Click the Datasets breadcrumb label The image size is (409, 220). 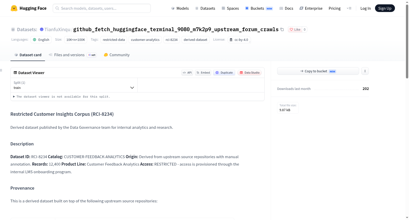click(x=27, y=29)
